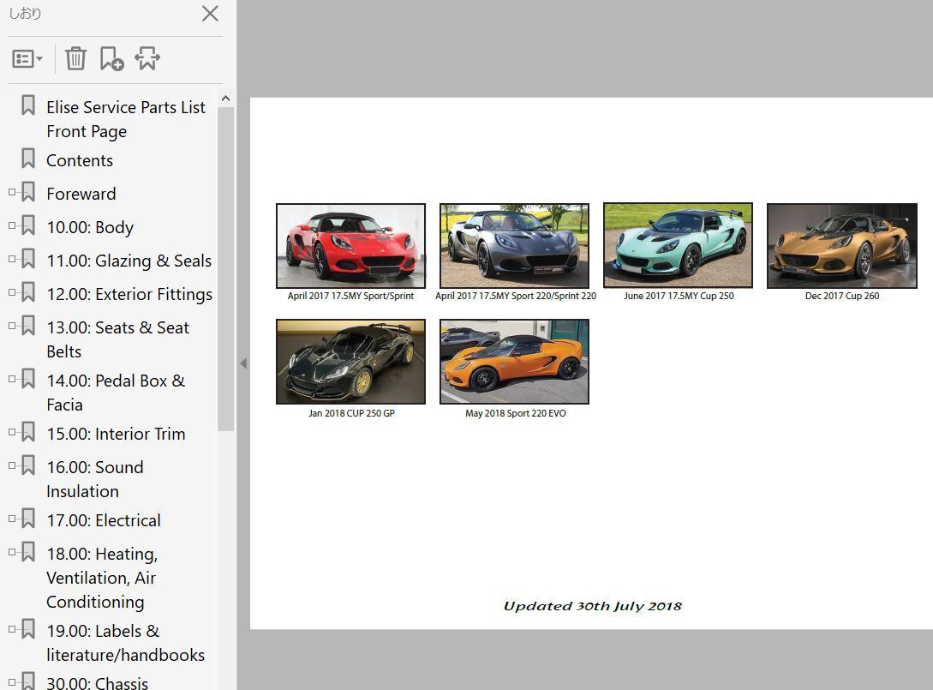
Task: Click bookmark icon beside 12.00: Exterior Fittings
Action: (x=28, y=291)
